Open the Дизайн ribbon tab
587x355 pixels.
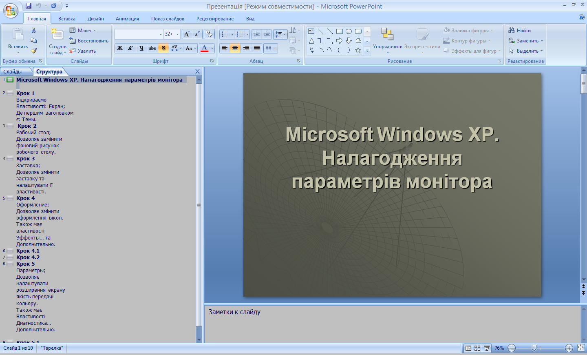coord(96,19)
